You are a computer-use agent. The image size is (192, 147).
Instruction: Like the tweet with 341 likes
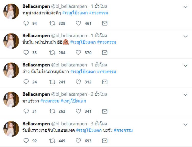79,111
